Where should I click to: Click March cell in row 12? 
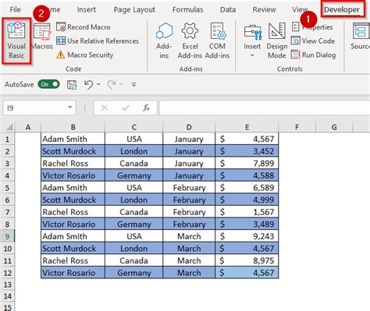[x=189, y=273]
